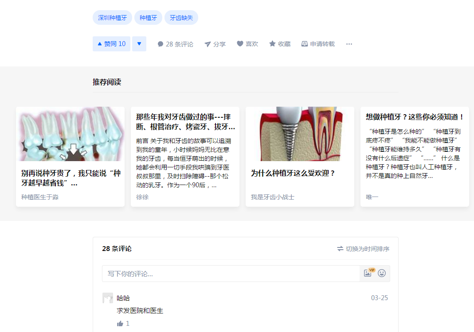Upvote with the 赞同 10 button

coord(112,44)
